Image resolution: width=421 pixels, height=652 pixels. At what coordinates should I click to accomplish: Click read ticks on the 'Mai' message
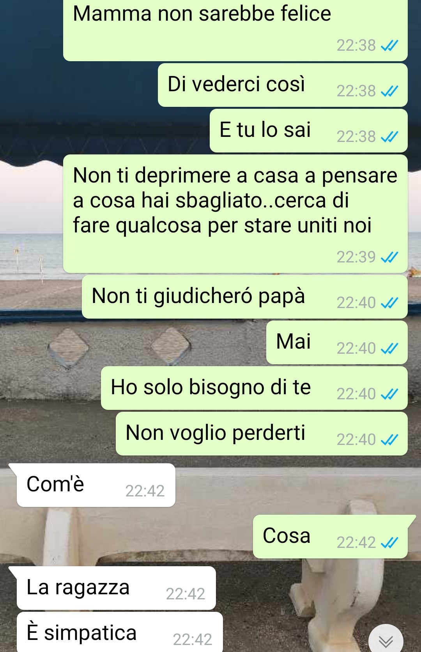point(389,349)
